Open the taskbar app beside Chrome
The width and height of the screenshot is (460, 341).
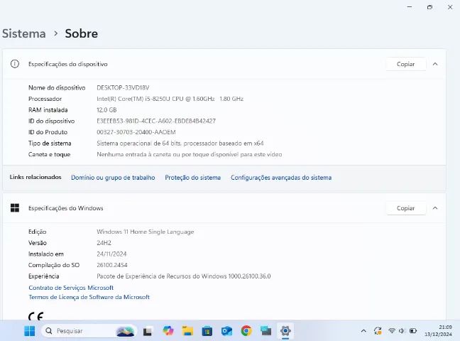click(266, 331)
